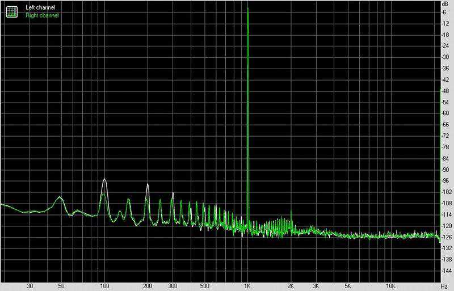Click the Hz unit label on the frequency axis
Screen dimensions: 454x291
(x=444, y=286)
